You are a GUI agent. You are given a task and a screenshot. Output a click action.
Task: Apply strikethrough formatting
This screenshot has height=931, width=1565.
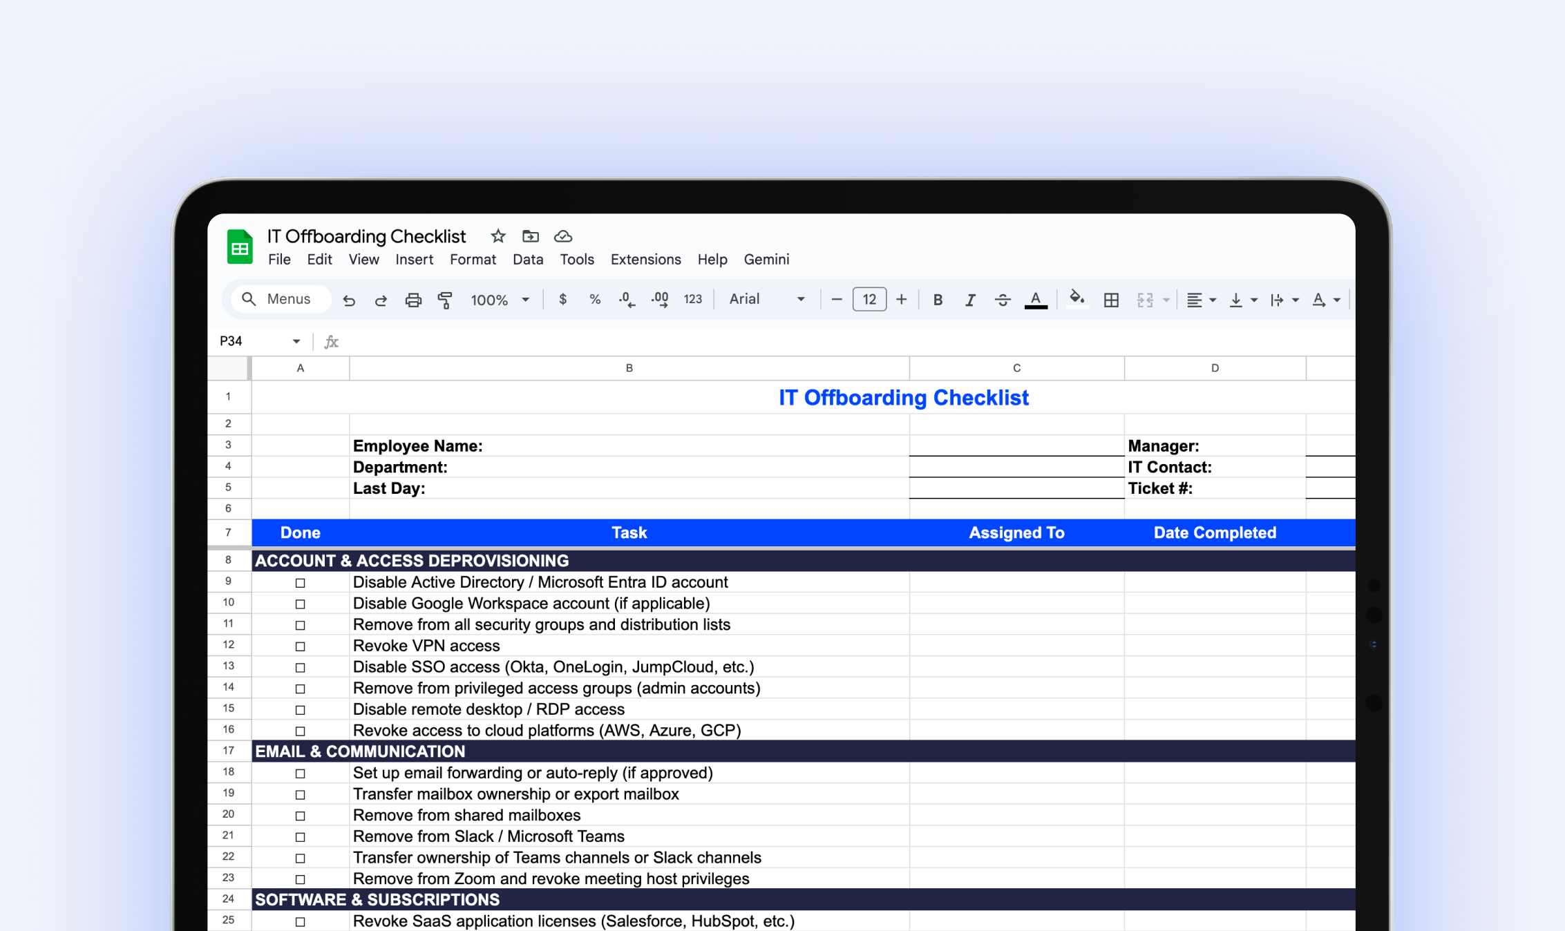(1003, 299)
